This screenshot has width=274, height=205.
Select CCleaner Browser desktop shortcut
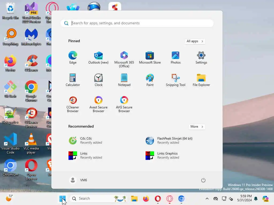(x=31, y=117)
